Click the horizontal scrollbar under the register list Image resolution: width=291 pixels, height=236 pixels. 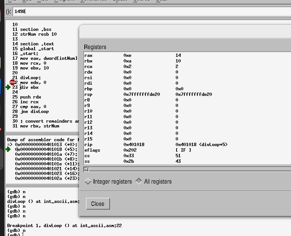187,169
